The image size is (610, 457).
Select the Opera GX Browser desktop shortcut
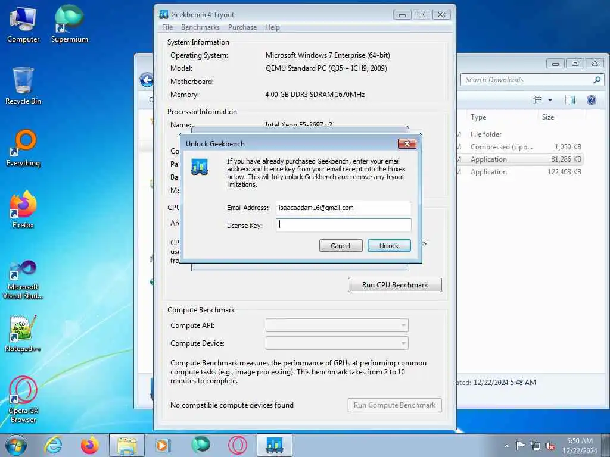click(x=23, y=399)
